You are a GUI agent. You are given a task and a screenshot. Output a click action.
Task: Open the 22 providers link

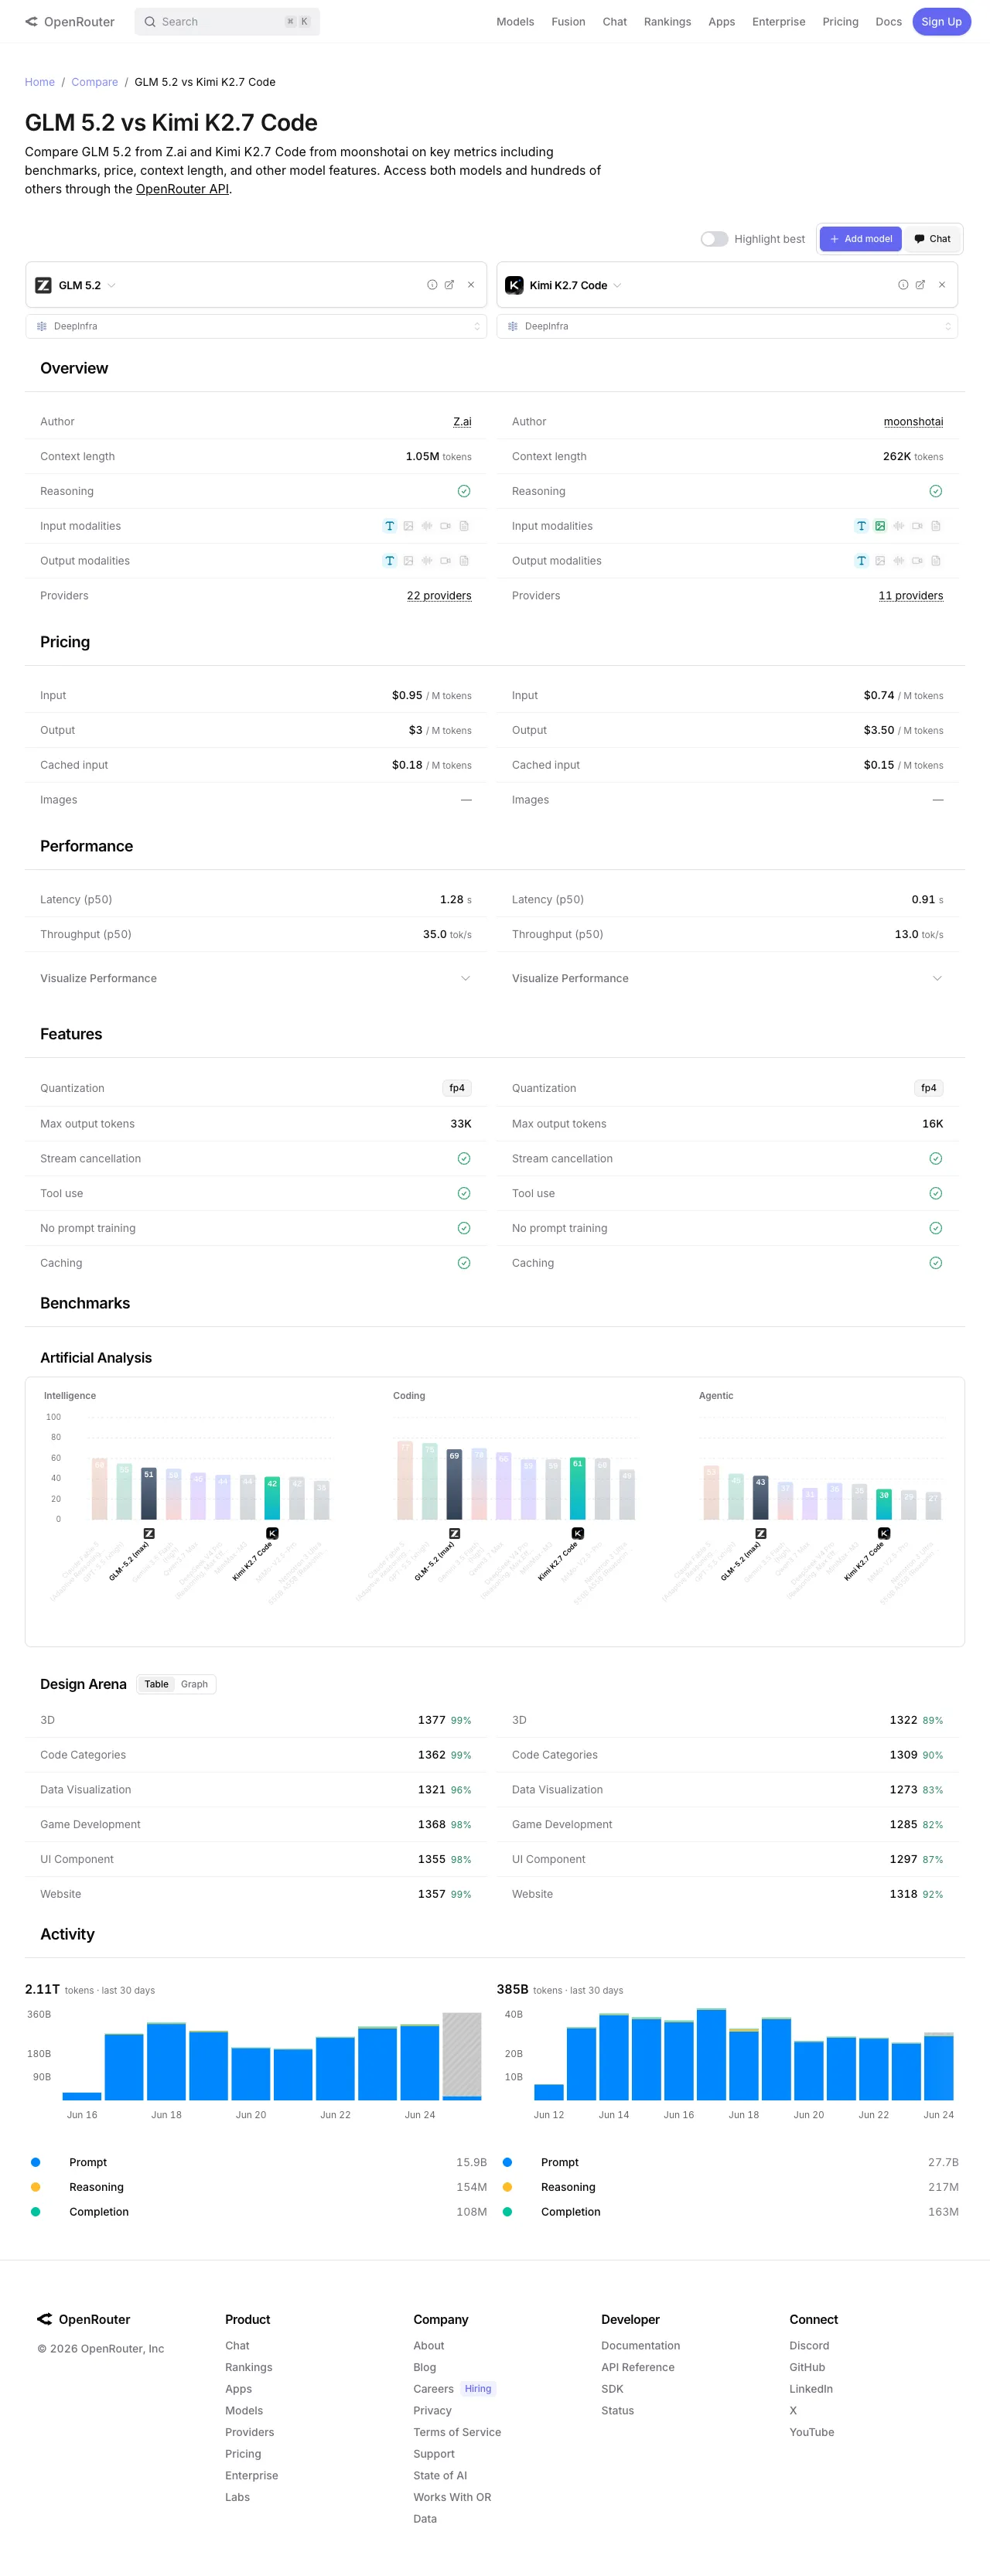pos(439,596)
